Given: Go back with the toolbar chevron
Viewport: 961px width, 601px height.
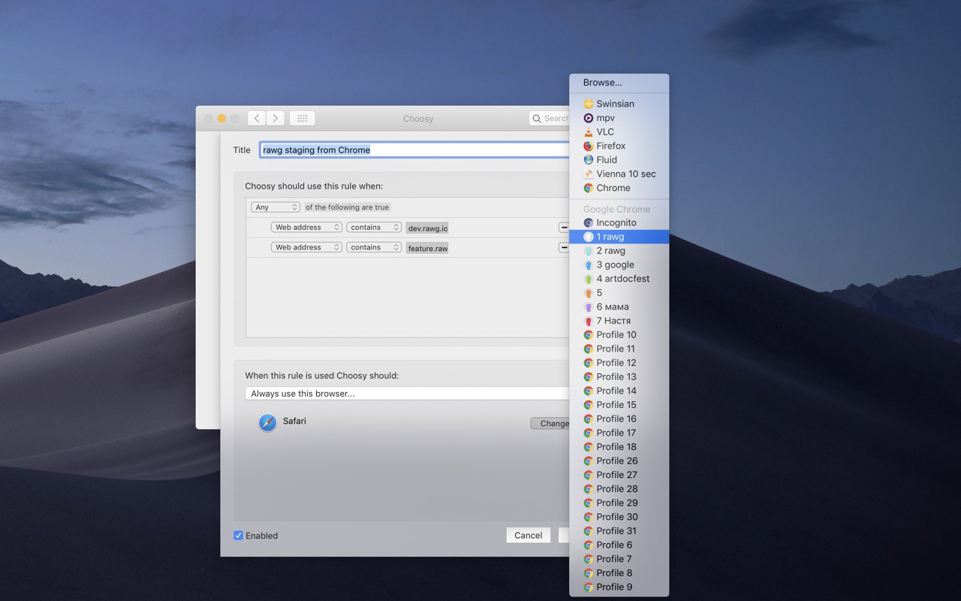Looking at the screenshot, I should point(257,119).
